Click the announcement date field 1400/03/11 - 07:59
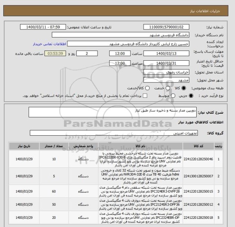 pos(43,27)
